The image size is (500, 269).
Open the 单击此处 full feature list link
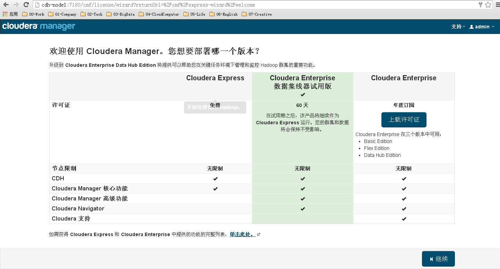coord(242,234)
